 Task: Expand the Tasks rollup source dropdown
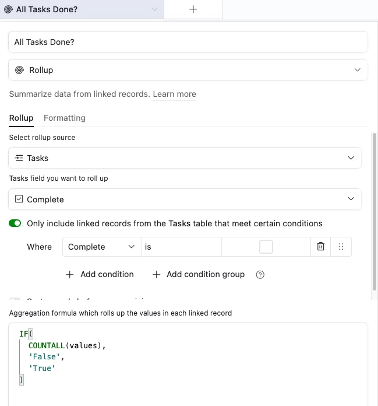pos(185,158)
